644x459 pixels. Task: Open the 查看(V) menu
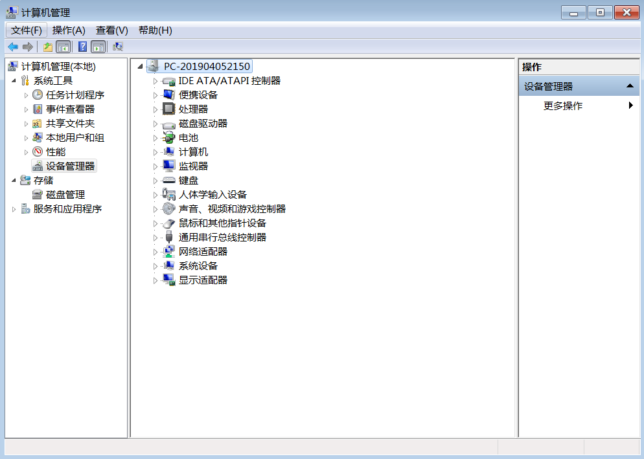click(111, 30)
